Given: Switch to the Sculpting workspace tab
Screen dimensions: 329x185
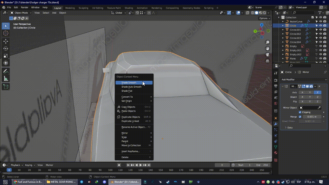Looking at the screenshot, I should tap(83, 8).
